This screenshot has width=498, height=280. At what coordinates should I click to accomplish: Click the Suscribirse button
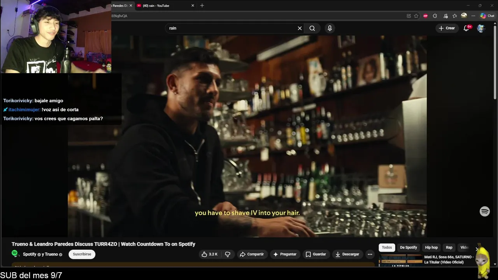(x=82, y=254)
